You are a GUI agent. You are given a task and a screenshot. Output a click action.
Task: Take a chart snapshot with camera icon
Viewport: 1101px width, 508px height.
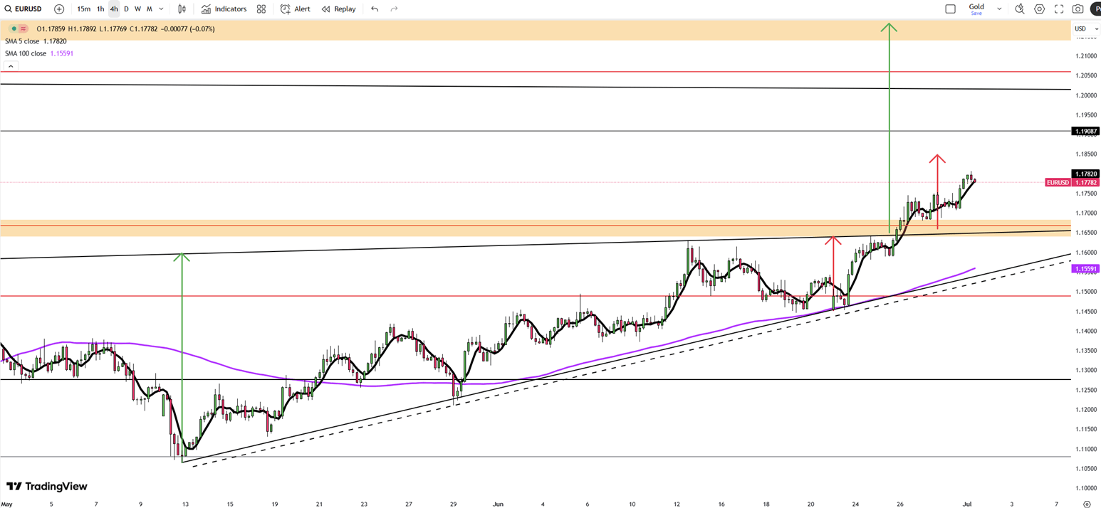(x=1078, y=9)
